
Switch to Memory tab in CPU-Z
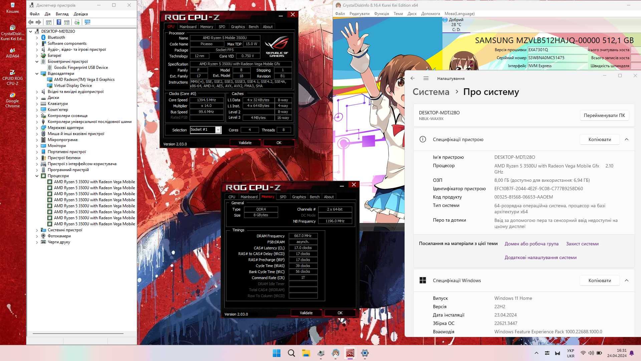(x=206, y=26)
